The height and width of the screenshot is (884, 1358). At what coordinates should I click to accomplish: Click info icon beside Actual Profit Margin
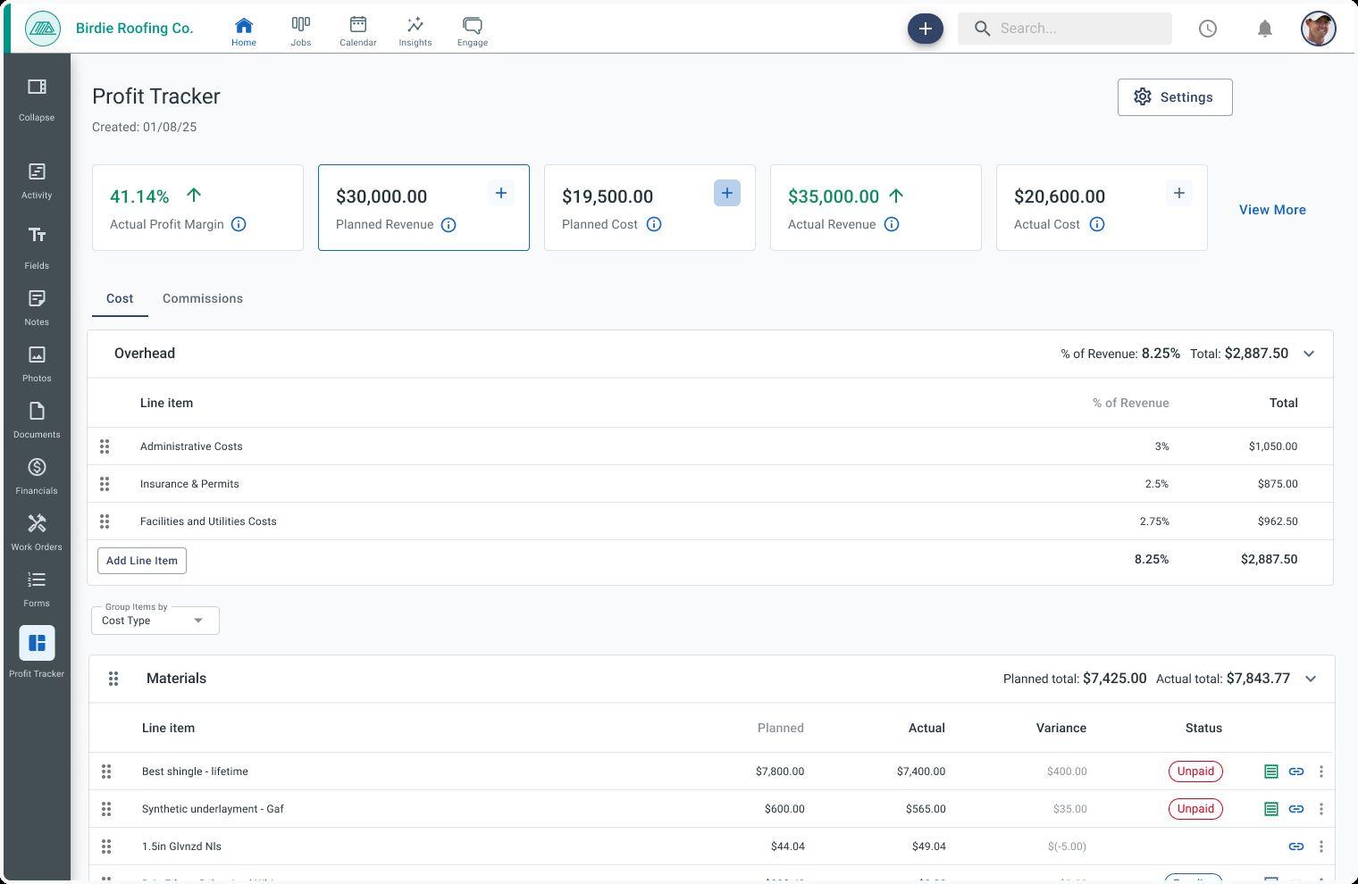(239, 224)
